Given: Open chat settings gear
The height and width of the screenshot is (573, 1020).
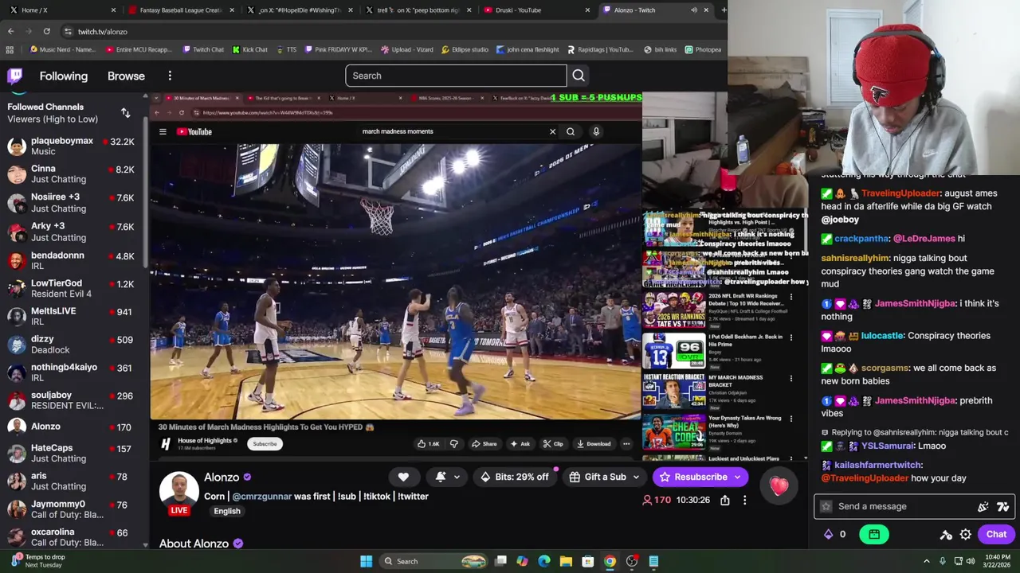Looking at the screenshot, I should click(x=965, y=535).
